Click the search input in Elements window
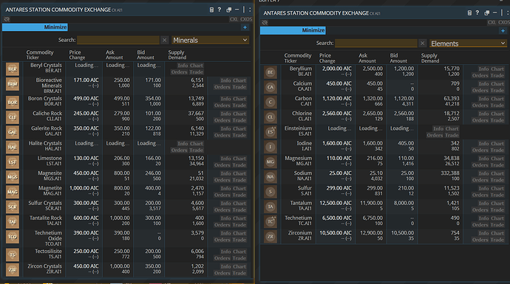The width and height of the screenshot is (510, 284). point(376,44)
